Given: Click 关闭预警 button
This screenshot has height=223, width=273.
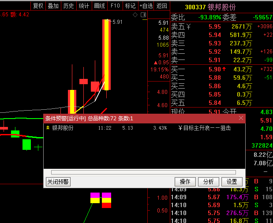Looking at the screenshot, I should (58, 182).
